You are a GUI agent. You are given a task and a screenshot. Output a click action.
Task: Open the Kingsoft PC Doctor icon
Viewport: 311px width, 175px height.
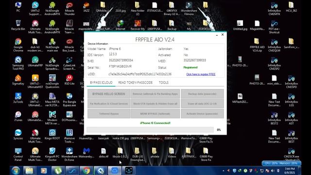[x=52, y=155]
